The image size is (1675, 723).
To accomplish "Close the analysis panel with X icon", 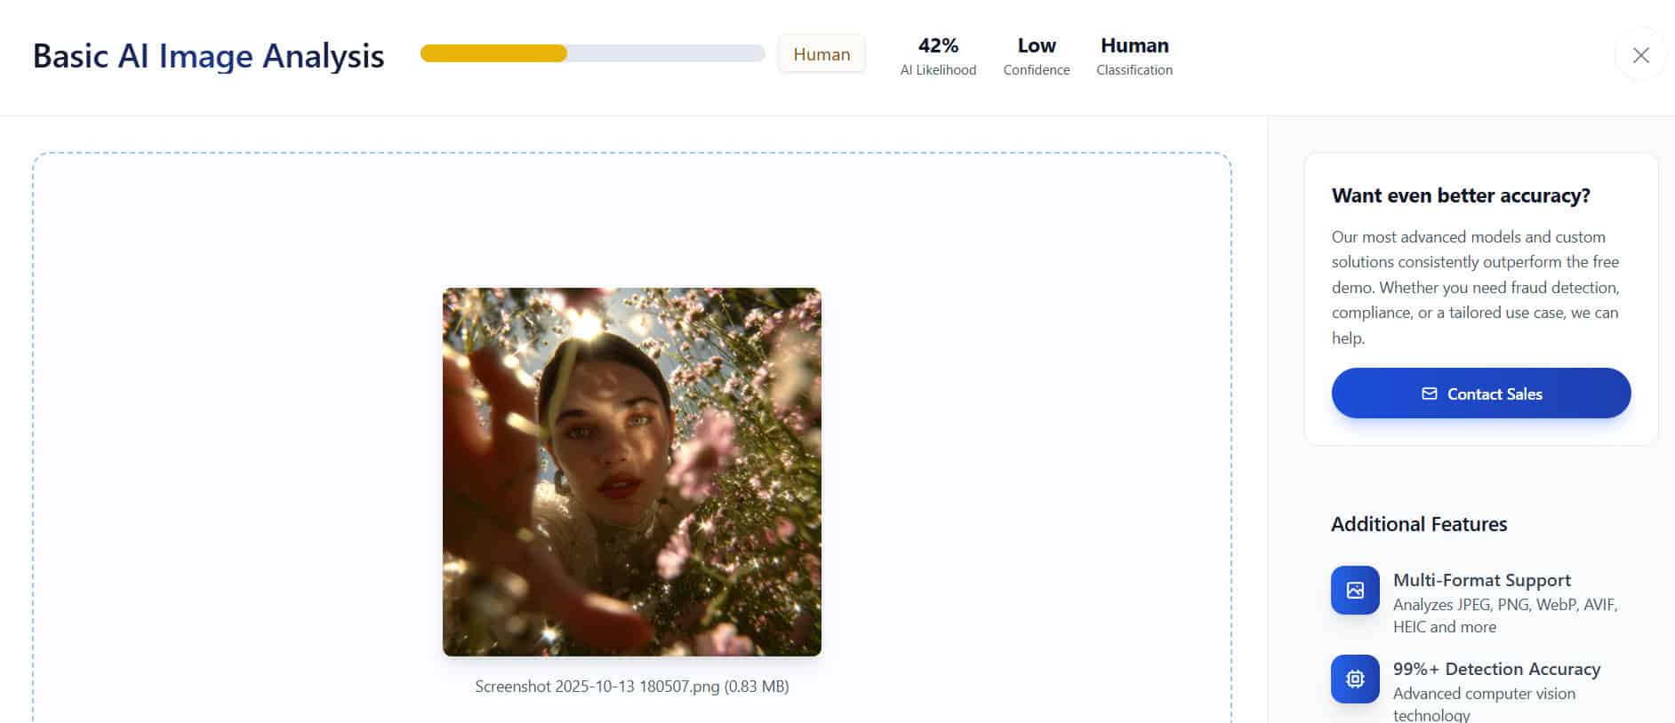I will [x=1640, y=55].
